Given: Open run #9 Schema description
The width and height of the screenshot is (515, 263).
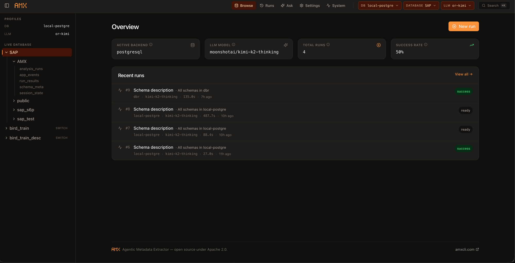Looking at the screenshot, I should [295, 94].
